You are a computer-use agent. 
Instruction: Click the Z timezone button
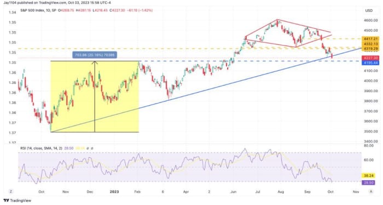(10, 191)
